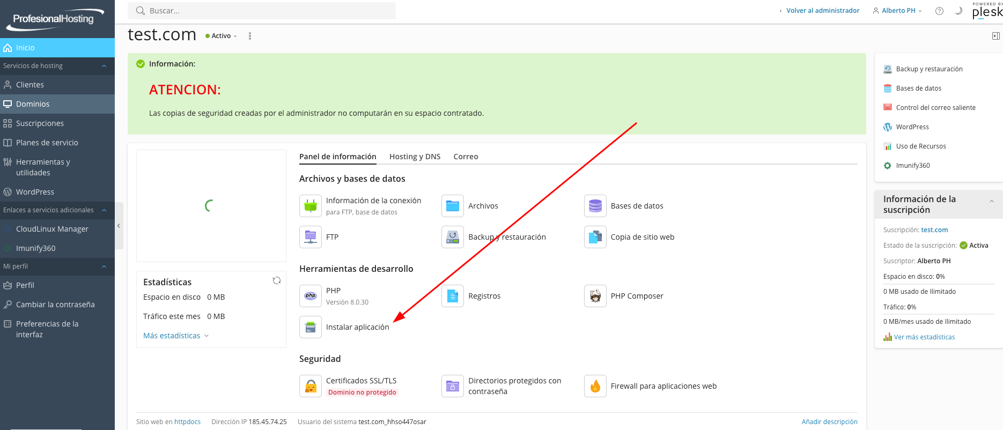Viewport: 1003px width, 430px height.
Task: Open the Bases de datos tile icon
Action: pos(595,206)
